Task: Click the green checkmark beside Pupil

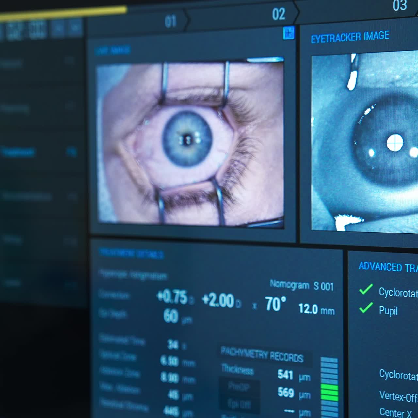Action: [366, 307]
